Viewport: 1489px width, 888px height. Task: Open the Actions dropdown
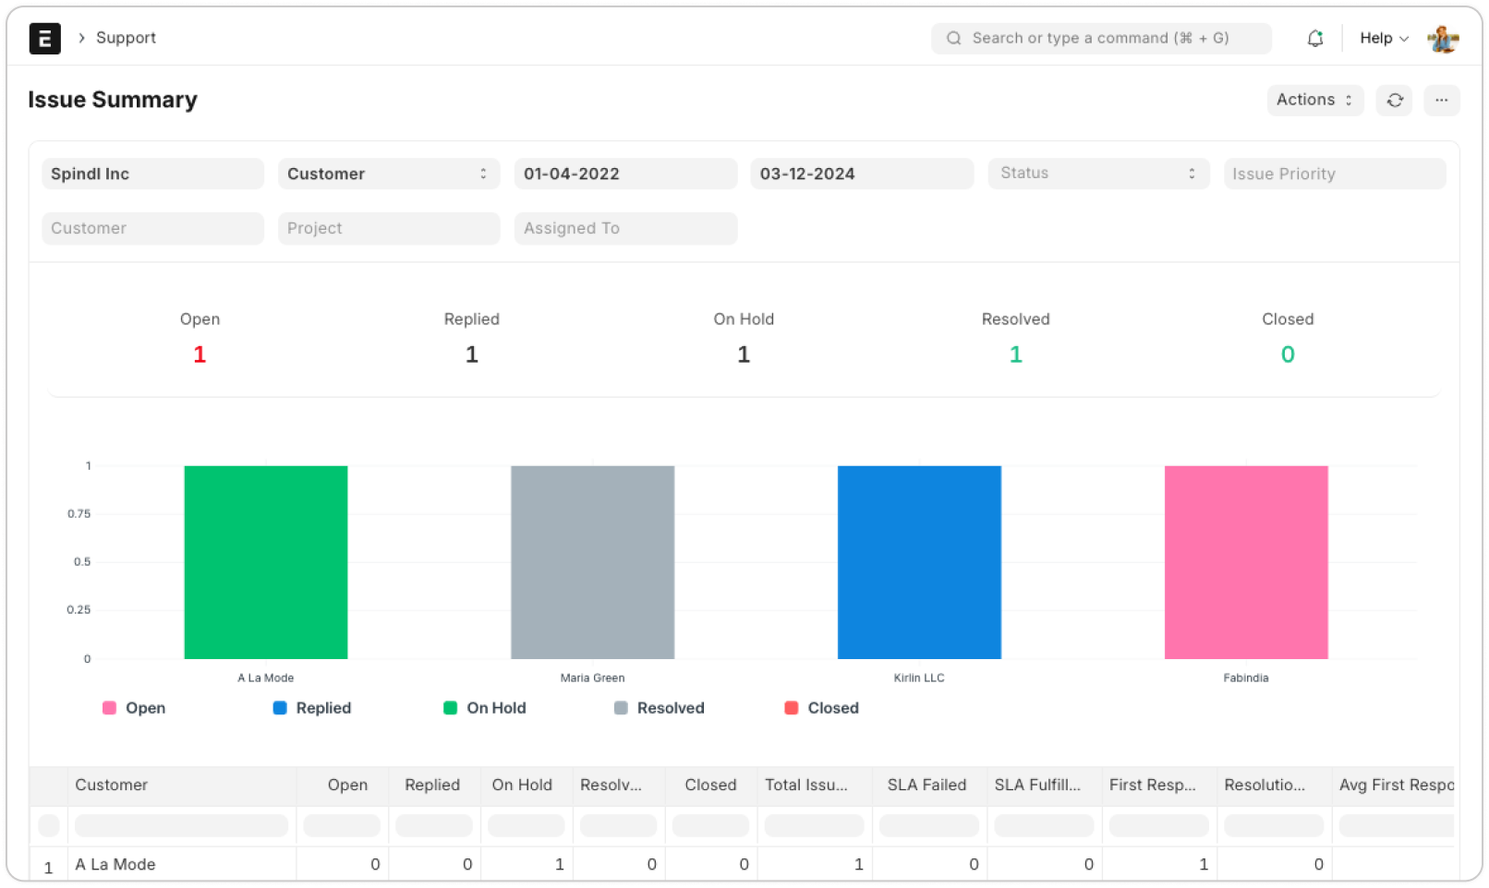(x=1314, y=100)
